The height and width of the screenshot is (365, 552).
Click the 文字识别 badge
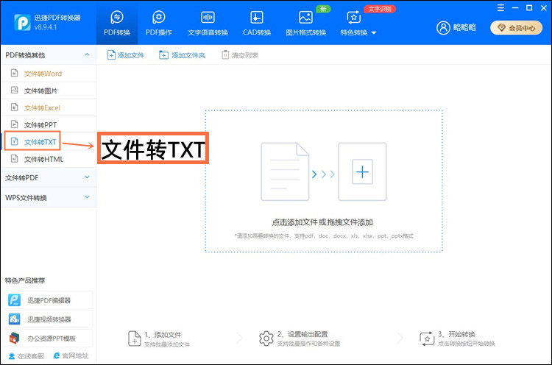point(380,9)
